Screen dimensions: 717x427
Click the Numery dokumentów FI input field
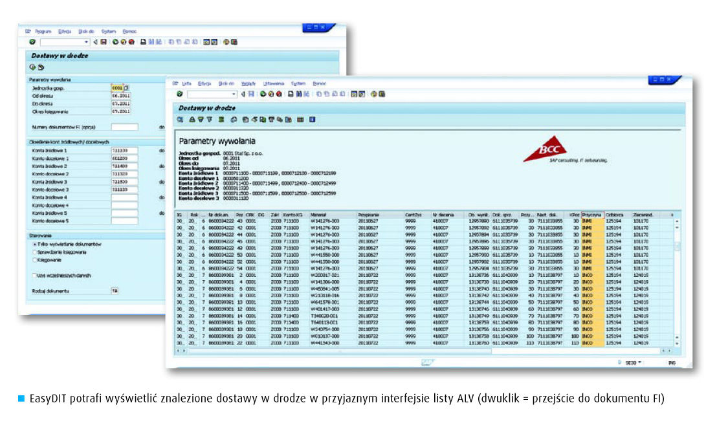(124, 127)
